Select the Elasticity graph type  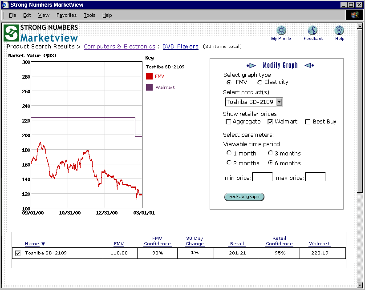(260, 82)
